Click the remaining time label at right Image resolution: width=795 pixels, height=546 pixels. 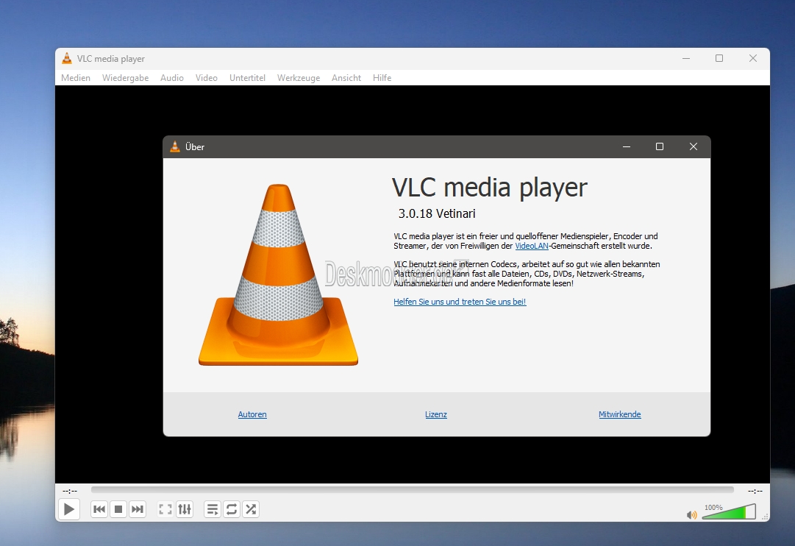(x=755, y=491)
